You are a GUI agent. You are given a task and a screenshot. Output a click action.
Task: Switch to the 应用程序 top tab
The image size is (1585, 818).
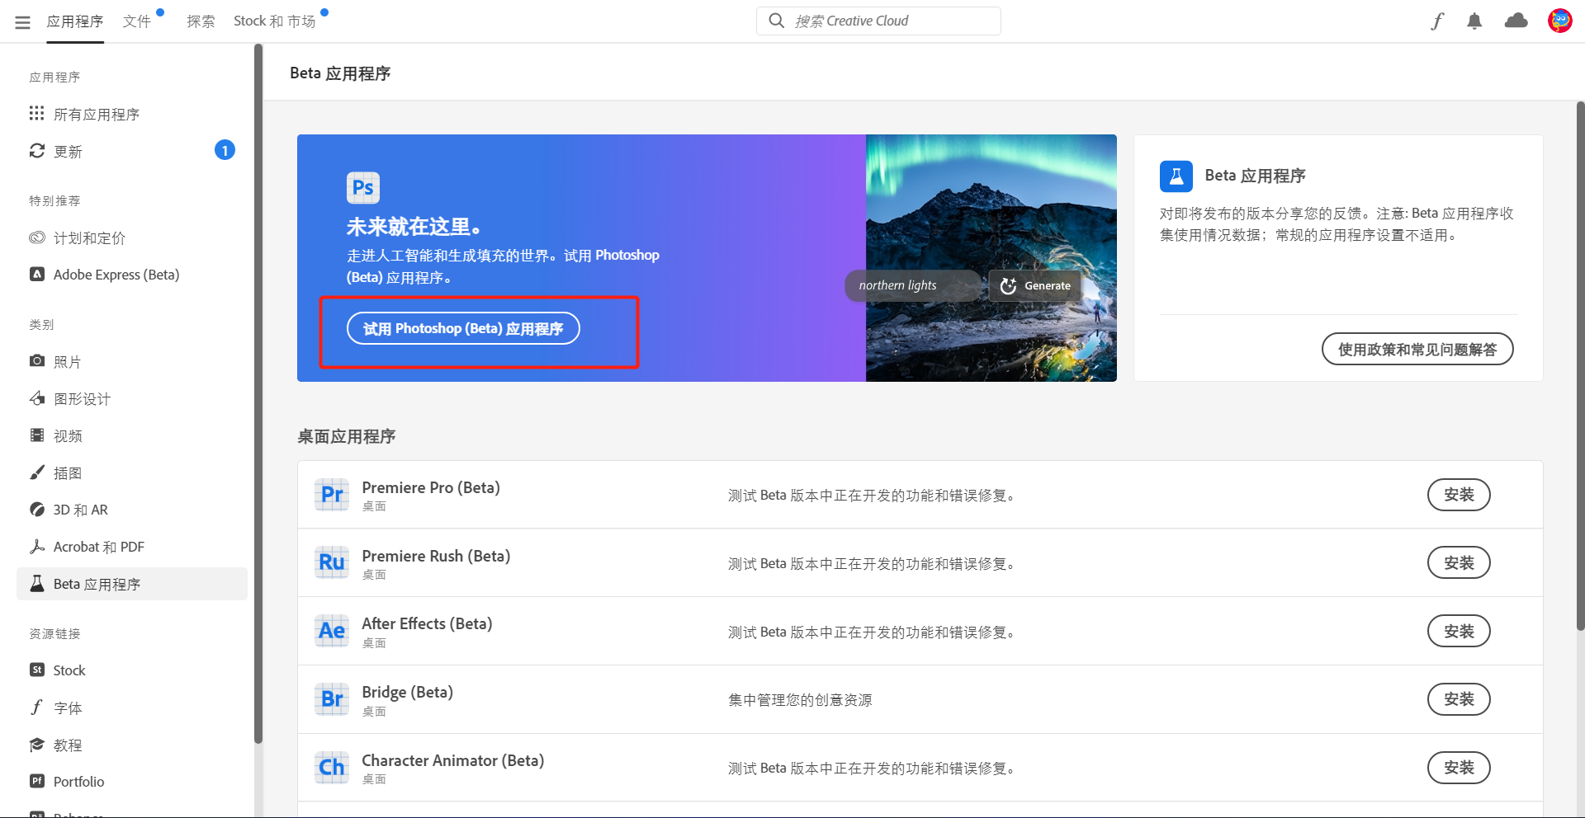(75, 21)
